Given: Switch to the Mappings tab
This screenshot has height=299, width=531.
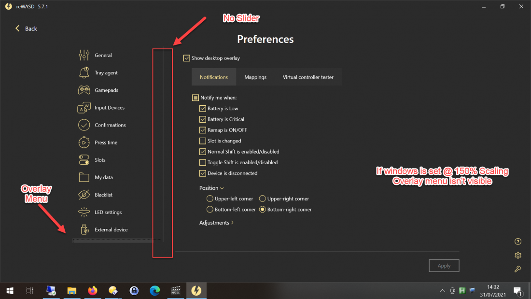Looking at the screenshot, I should click(255, 77).
